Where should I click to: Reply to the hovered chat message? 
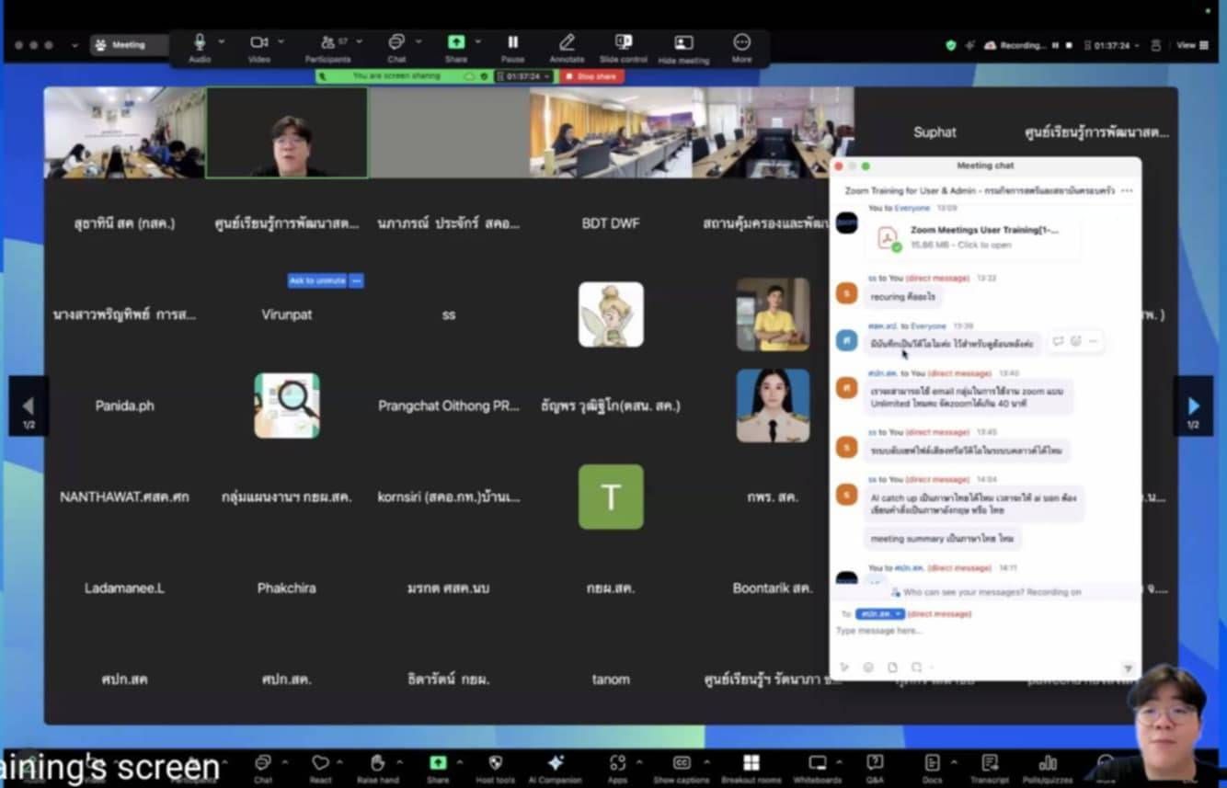point(1058,341)
